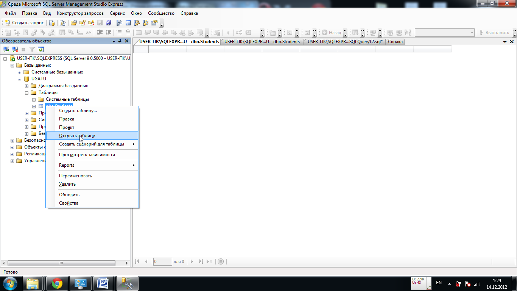This screenshot has width=517, height=291.
Task: Click the Назад navigation button
Action: tap(332, 33)
